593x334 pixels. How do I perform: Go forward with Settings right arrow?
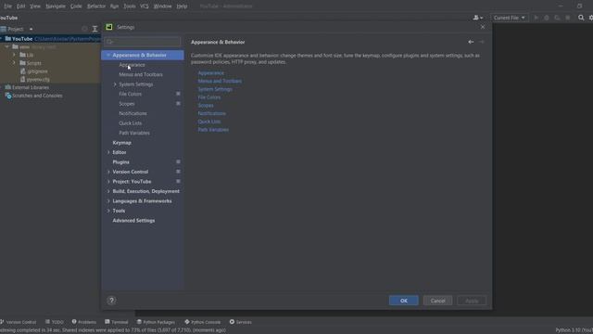pos(482,42)
